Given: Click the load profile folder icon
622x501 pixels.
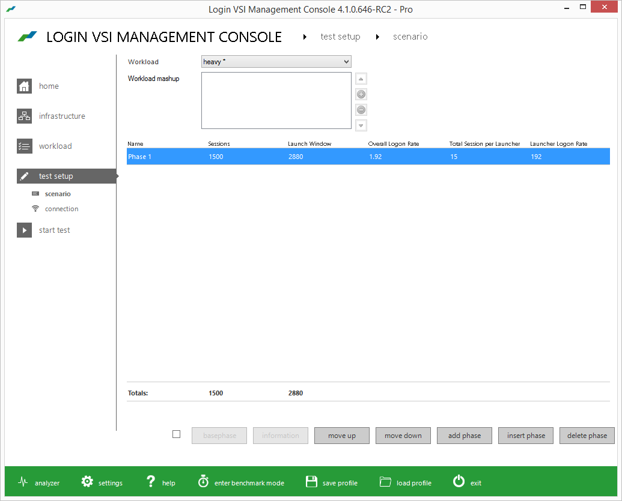Looking at the screenshot, I should click(x=385, y=482).
